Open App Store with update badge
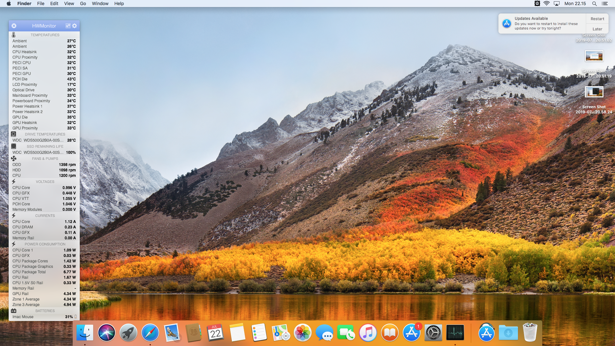The width and height of the screenshot is (615, 346). pos(412,333)
